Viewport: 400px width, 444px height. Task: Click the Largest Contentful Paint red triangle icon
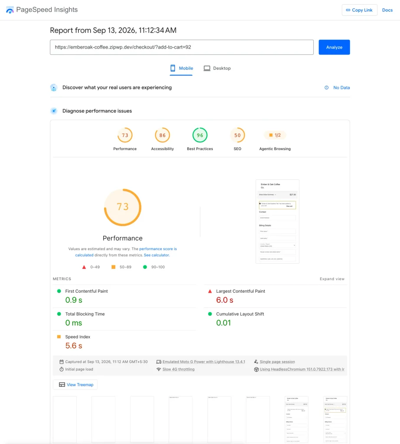coord(210,291)
